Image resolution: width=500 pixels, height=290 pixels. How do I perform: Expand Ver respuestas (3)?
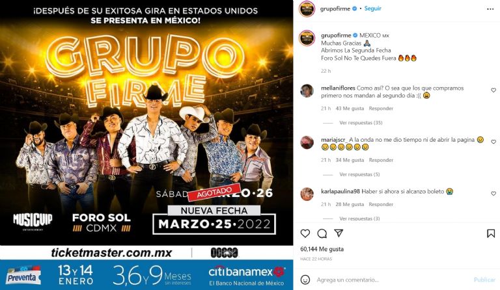click(x=359, y=218)
